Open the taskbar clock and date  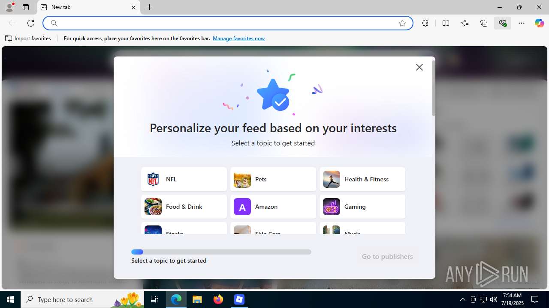click(512, 299)
